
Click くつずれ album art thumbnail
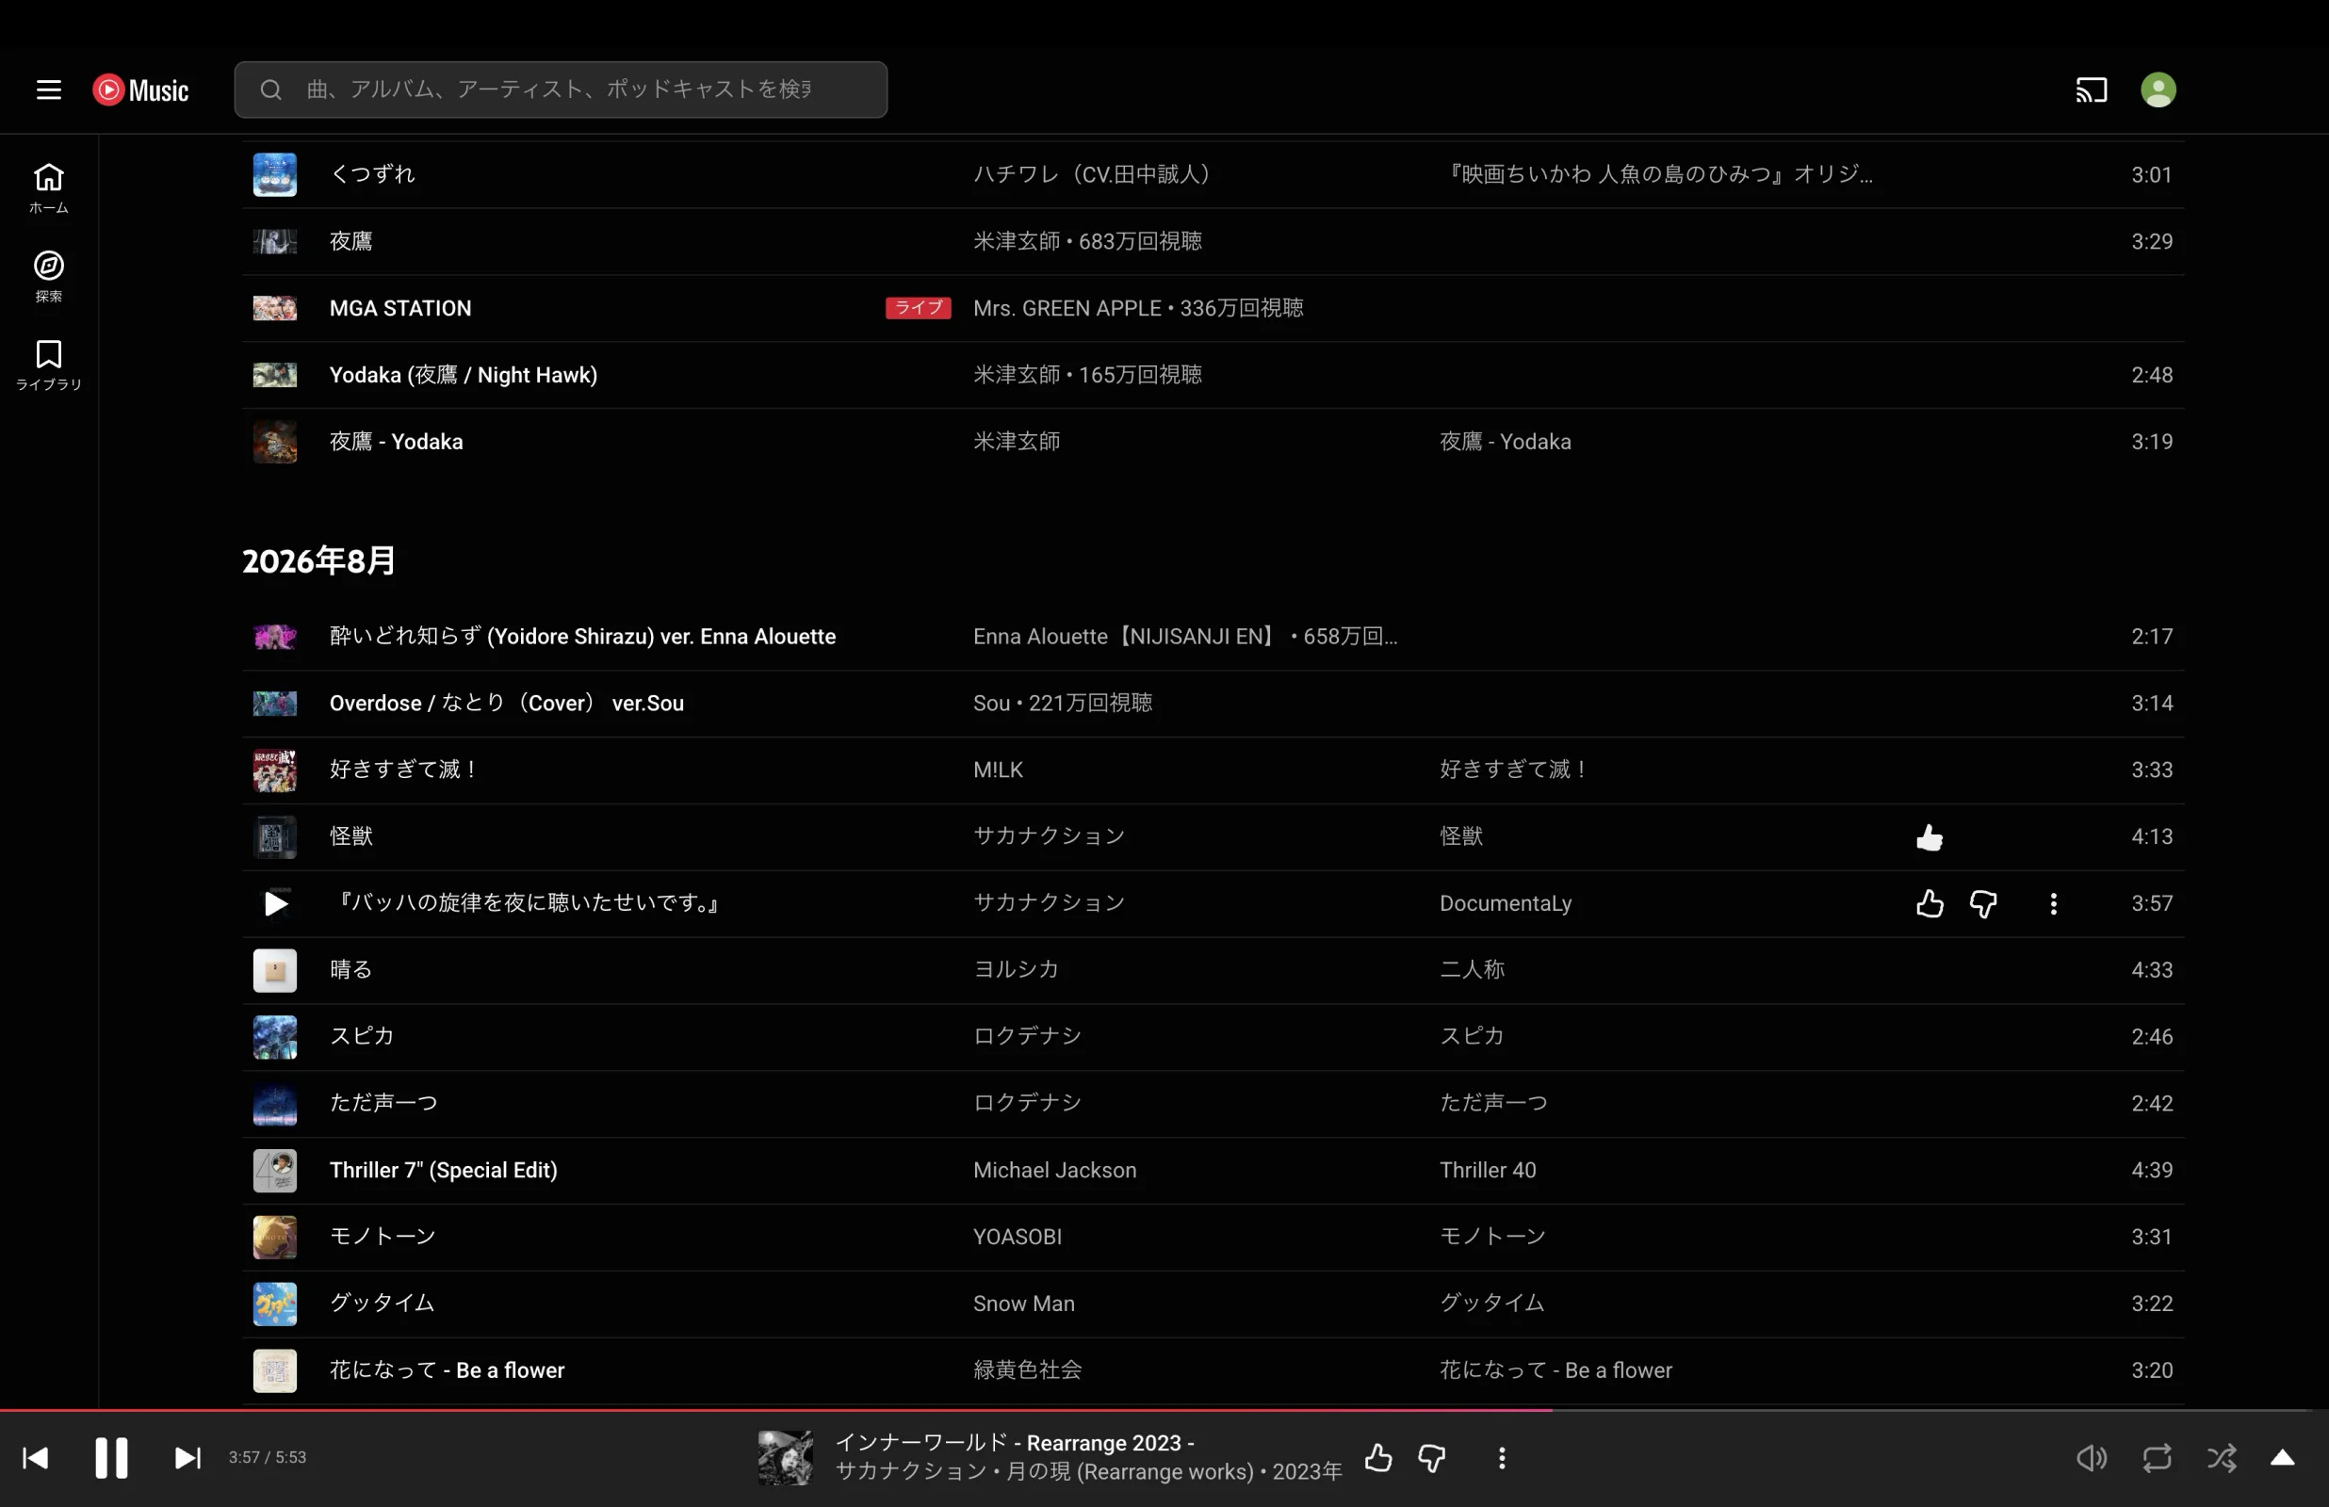click(x=275, y=175)
